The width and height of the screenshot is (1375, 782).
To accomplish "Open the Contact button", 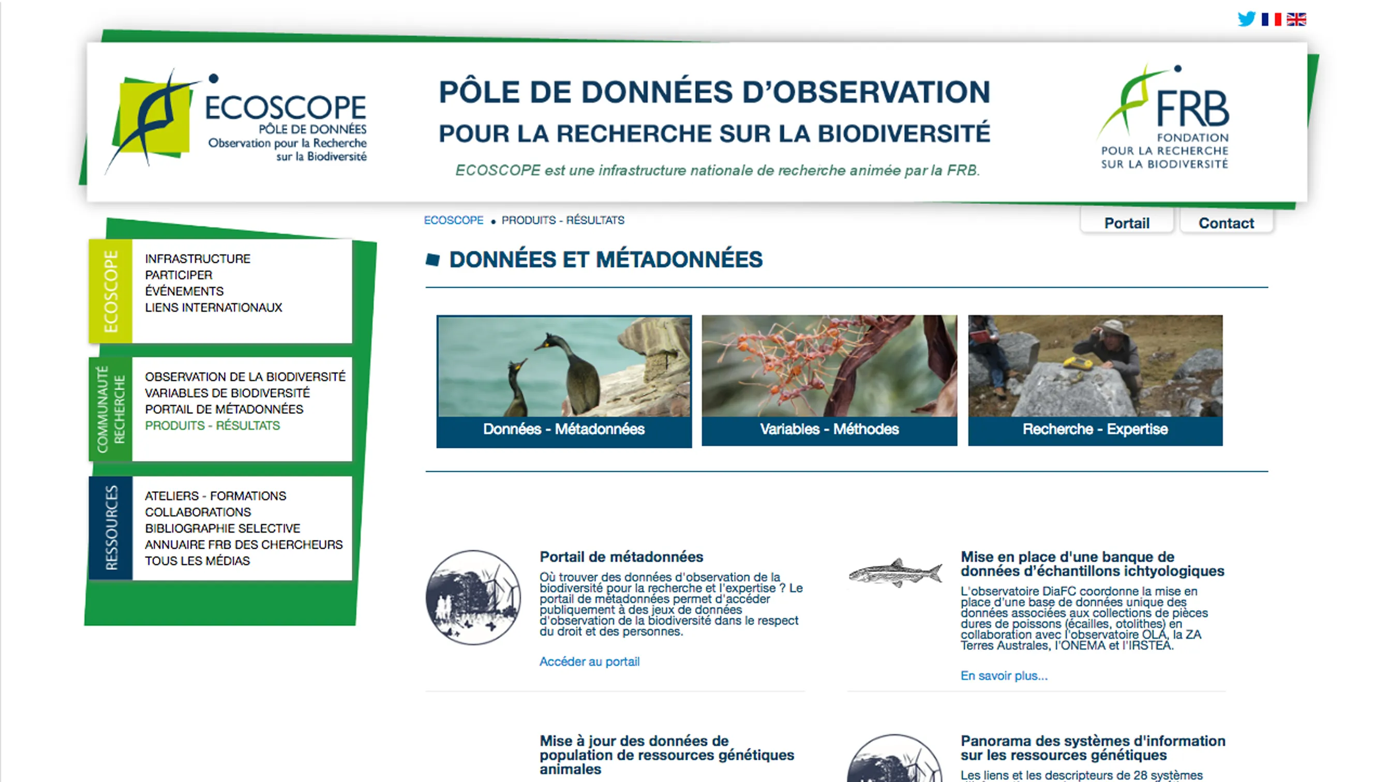I will click(1226, 222).
